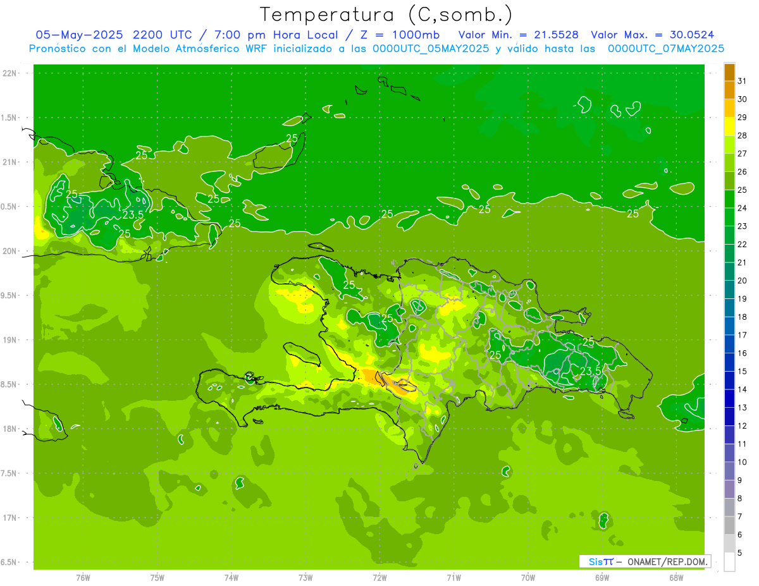Select the "69W" longitude label

(602, 578)
